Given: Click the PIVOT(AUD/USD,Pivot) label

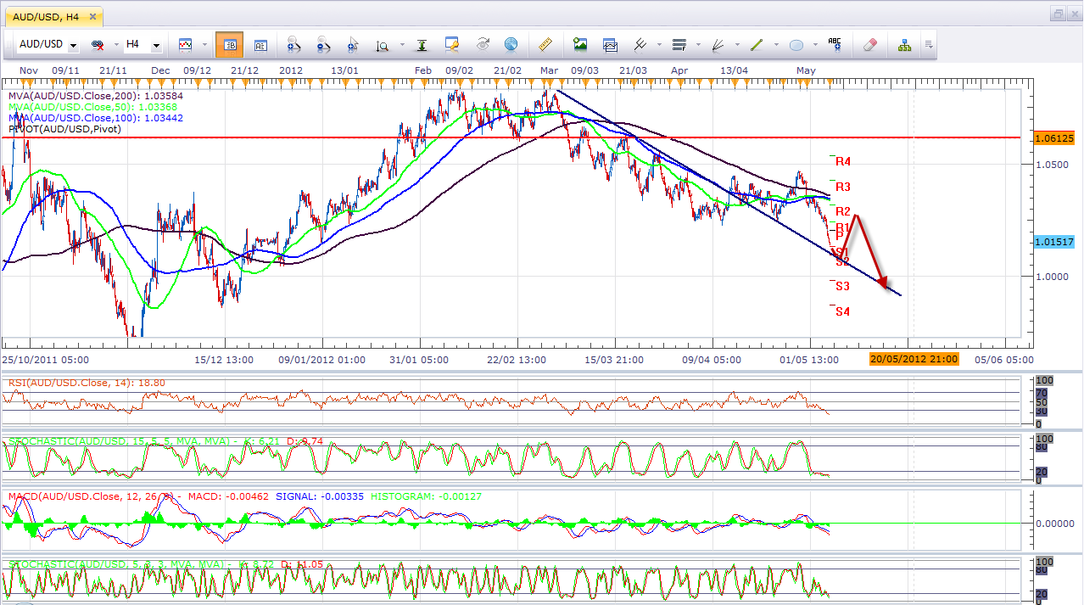Looking at the screenshot, I should click(65, 128).
